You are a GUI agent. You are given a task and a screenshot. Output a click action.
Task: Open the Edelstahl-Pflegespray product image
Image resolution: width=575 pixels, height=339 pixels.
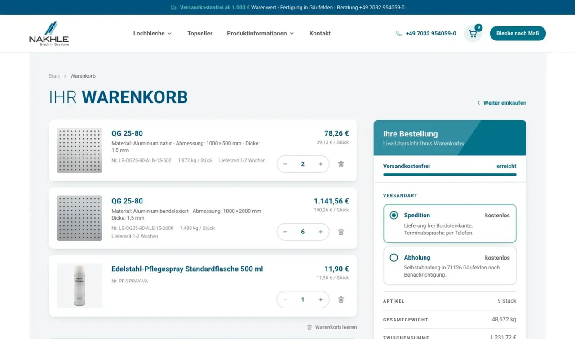(80, 286)
